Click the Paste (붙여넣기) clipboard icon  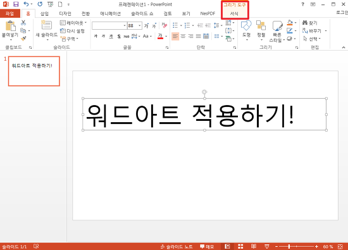click(10, 26)
